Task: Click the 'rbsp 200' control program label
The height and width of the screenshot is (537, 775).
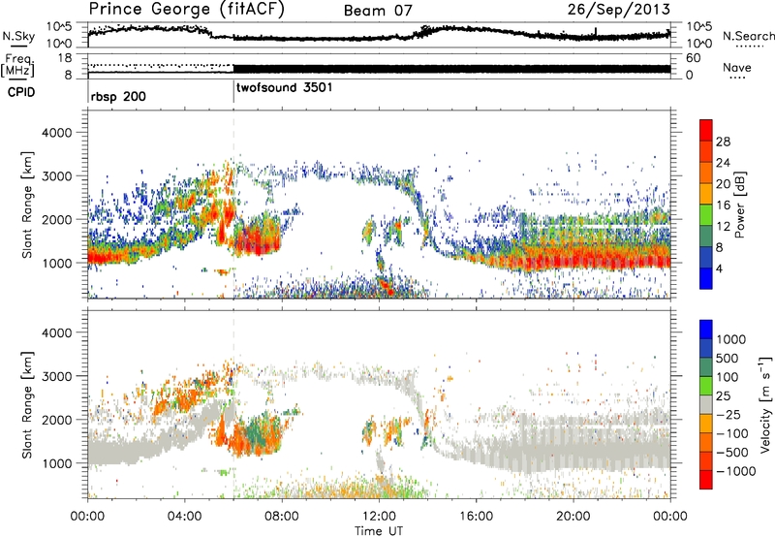Action: coord(118,96)
